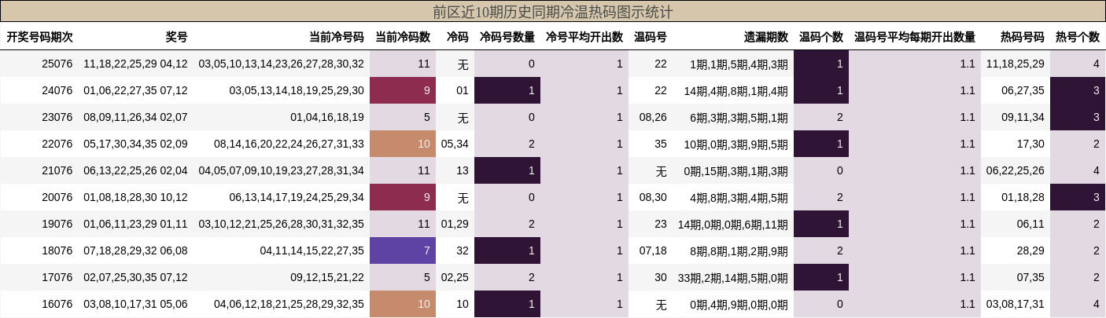The image size is (1106, 318).
Task: Click the 温码号平均每期开出数量 header
Action: (x=915, y=37)
